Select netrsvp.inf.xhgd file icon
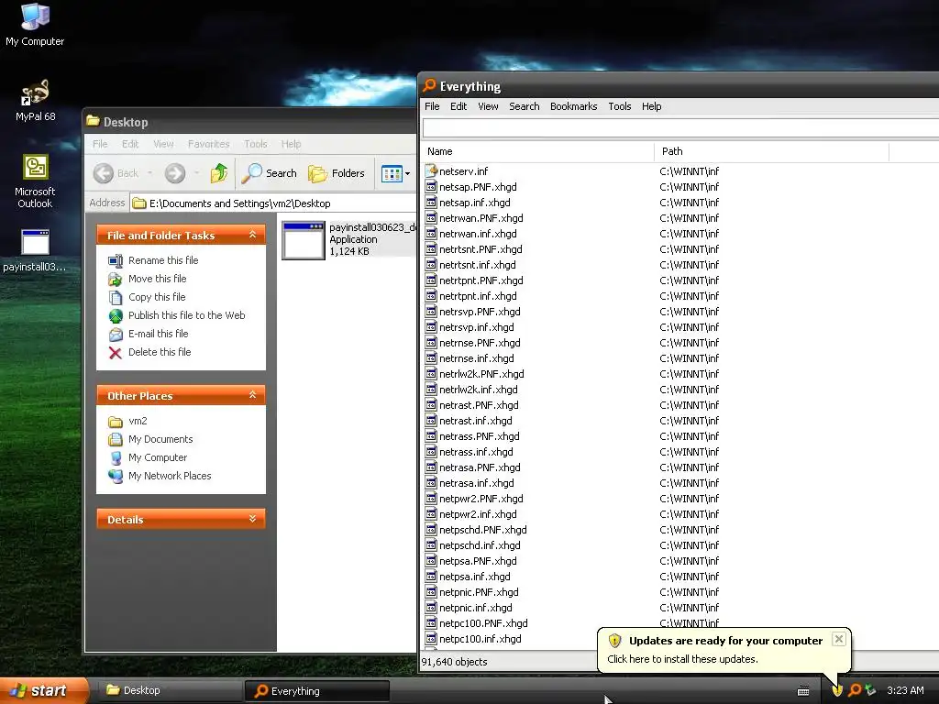 point(431,327)
